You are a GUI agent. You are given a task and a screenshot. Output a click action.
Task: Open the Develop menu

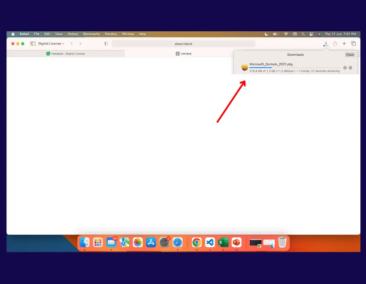point(111,34)
